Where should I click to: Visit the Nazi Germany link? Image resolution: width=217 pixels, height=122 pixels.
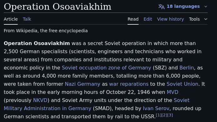(82, 84)
